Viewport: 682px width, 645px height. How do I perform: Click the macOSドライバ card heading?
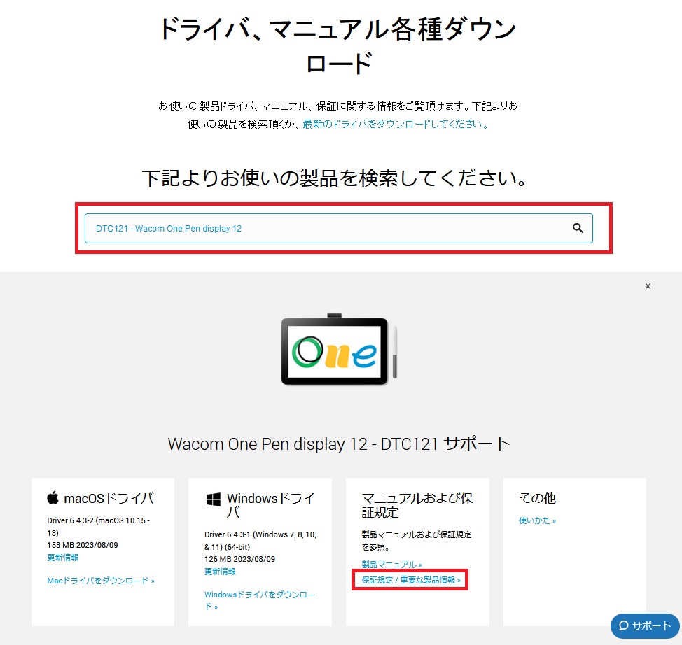click(x=109, y=498)
